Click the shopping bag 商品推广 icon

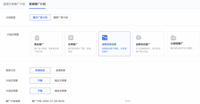37,38
